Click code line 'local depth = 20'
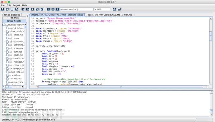The width and height of the screenshot is (215, 122). point(51,74)
